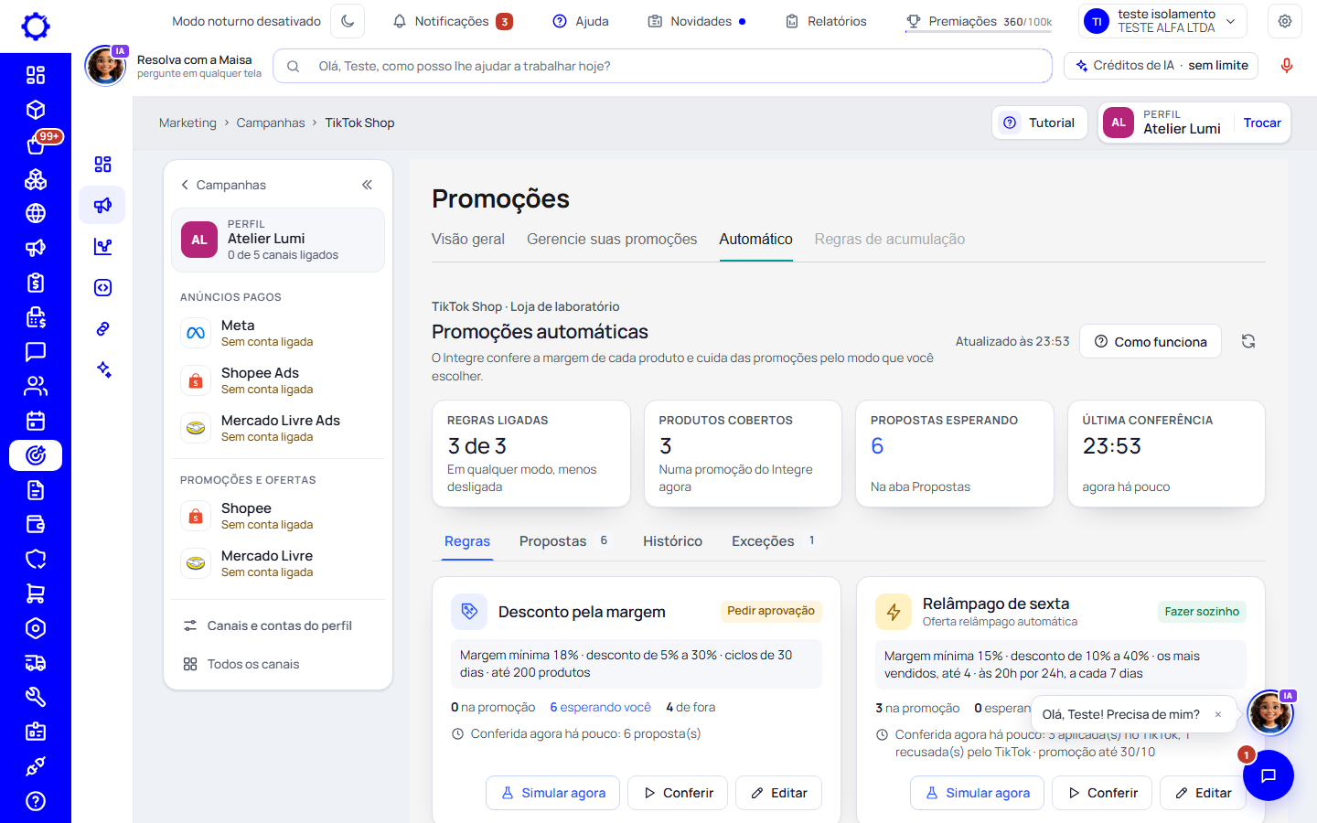Viewport: 1317px width, 823px height.
Task: Click Simular agora for Desconto pela margem
Action: (552, 793)
